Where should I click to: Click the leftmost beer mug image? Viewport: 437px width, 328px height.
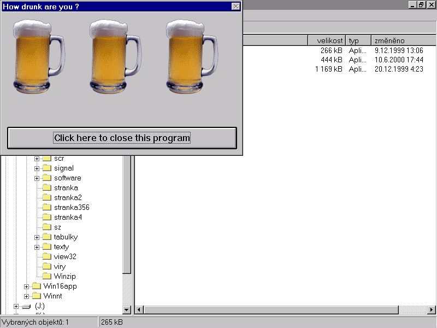pos(37,56)
